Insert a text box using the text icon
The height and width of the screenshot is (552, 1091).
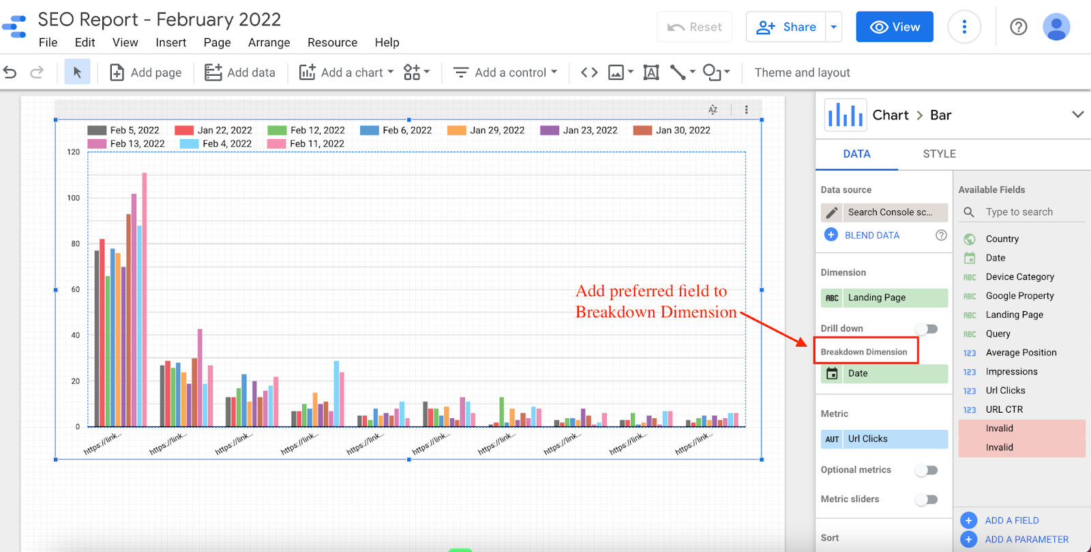pyautogui.click(x=651, y=72)
